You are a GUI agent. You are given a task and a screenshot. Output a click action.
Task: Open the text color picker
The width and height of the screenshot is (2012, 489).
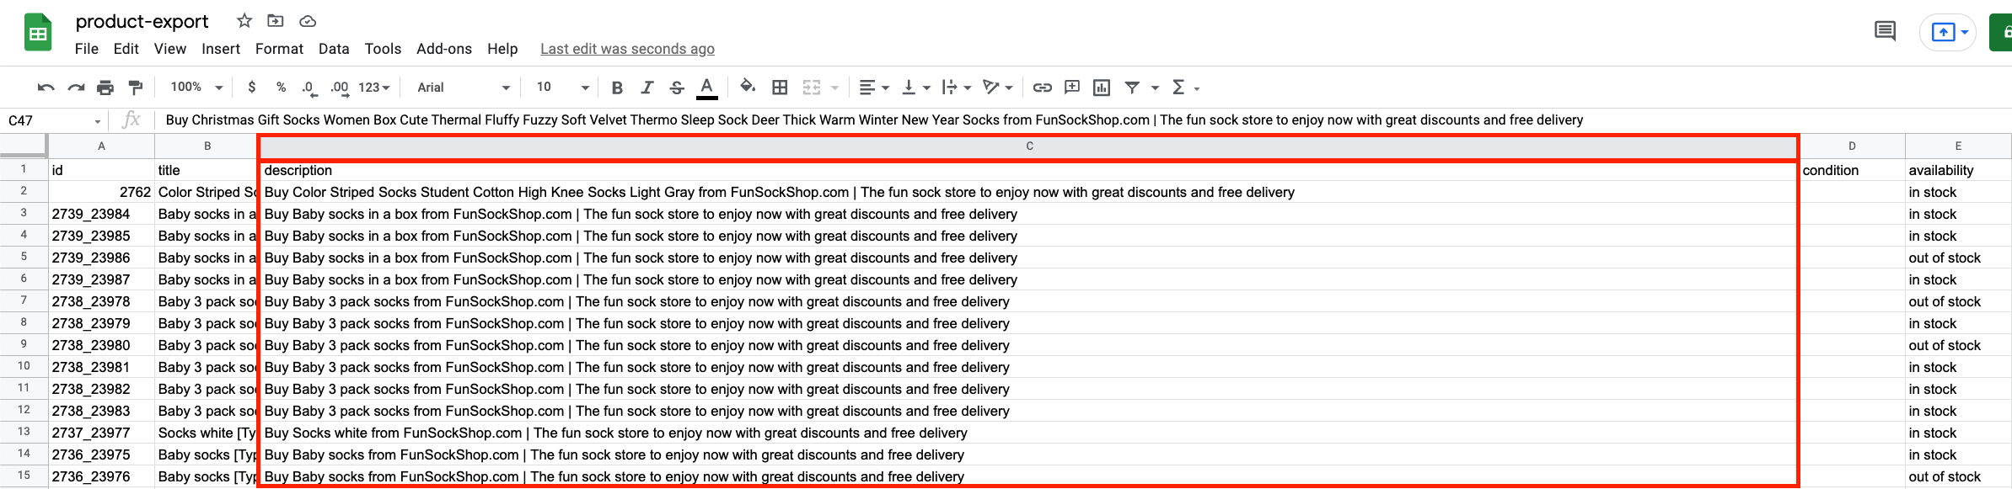point(707,88)
